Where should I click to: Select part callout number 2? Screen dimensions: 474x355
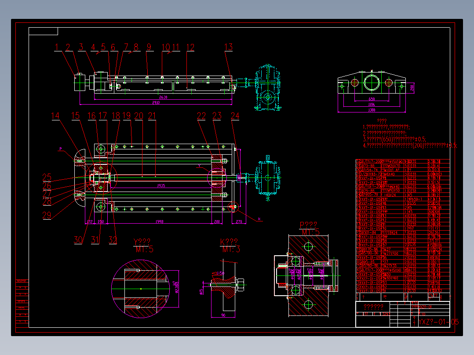click(x=68, y=47)
